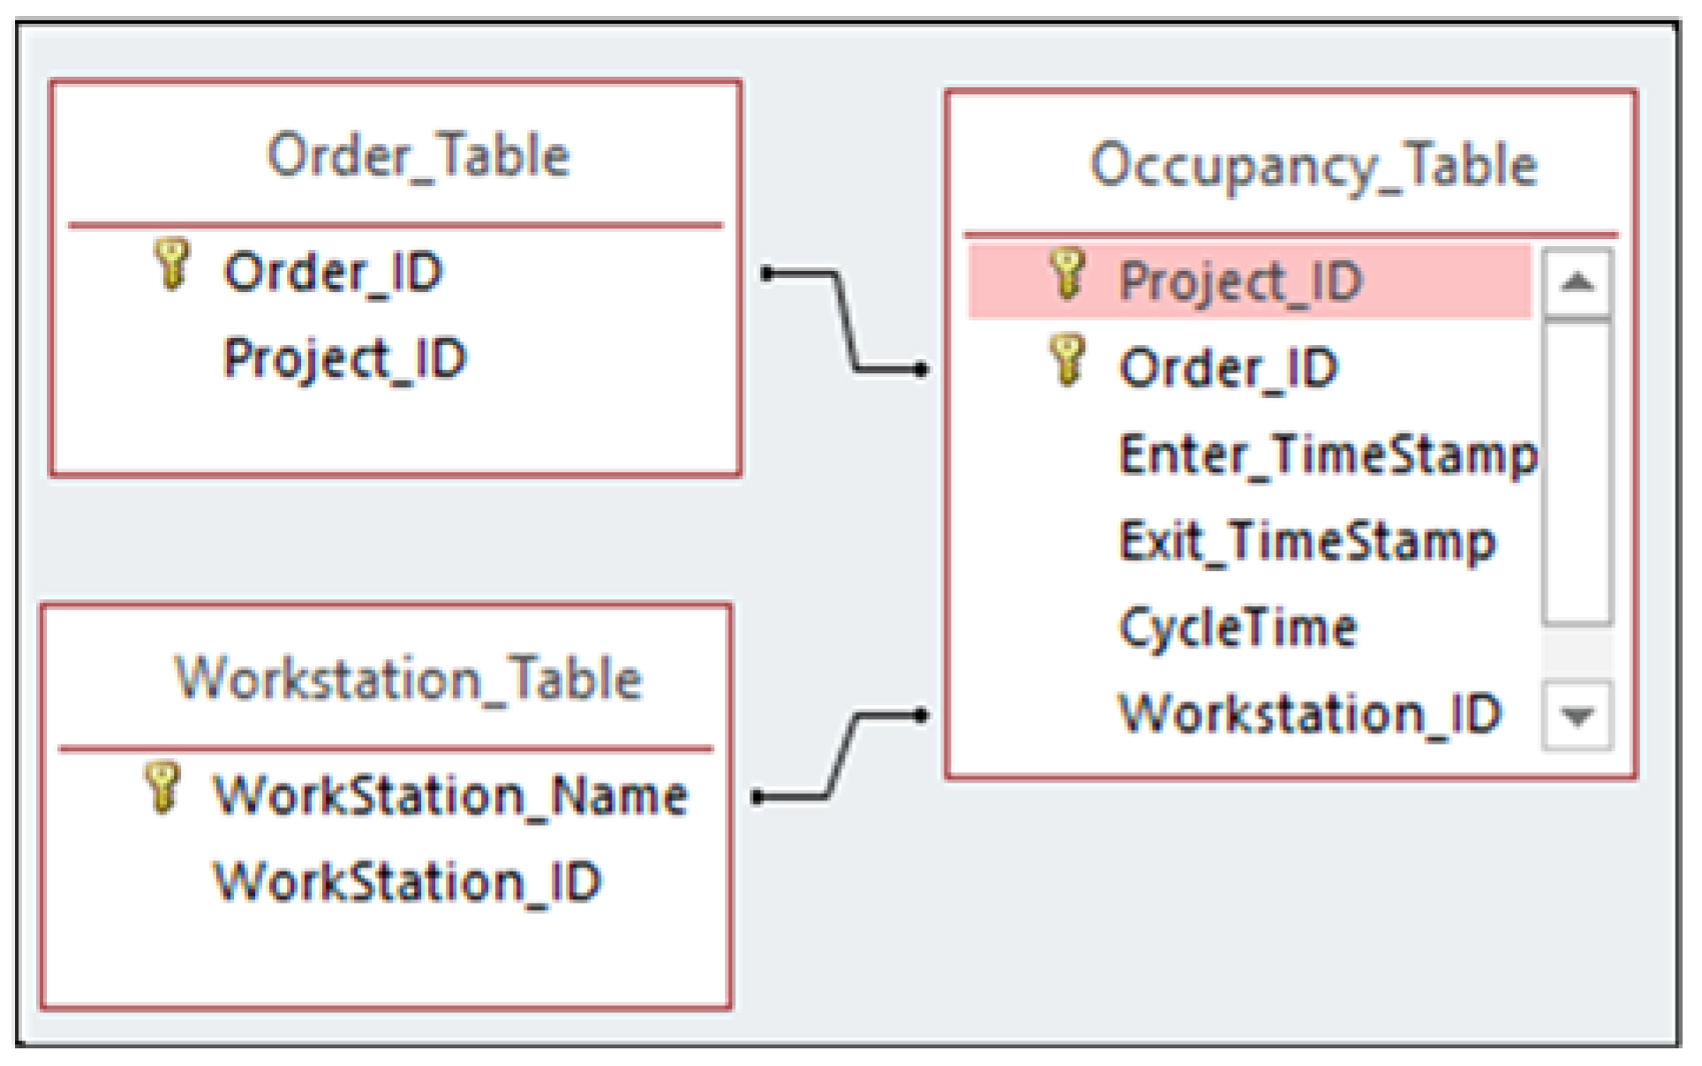Screen dimensions: 1702x1066
Task: Select Project_ID field in Order_Table
Action: click(344, 358)
